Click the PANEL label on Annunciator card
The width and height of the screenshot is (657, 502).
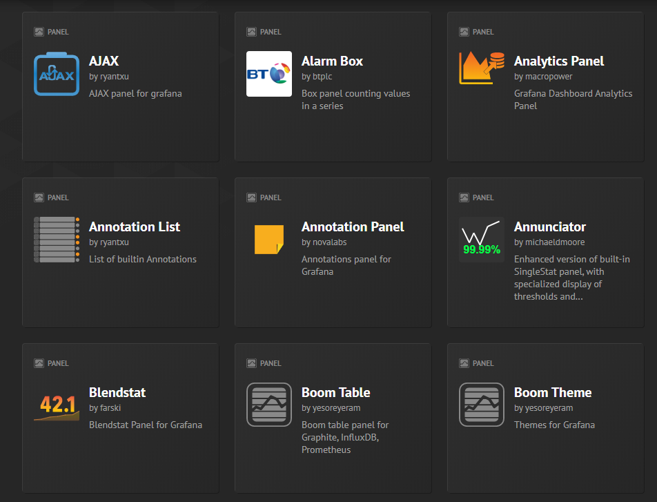(x=482, y=197)
